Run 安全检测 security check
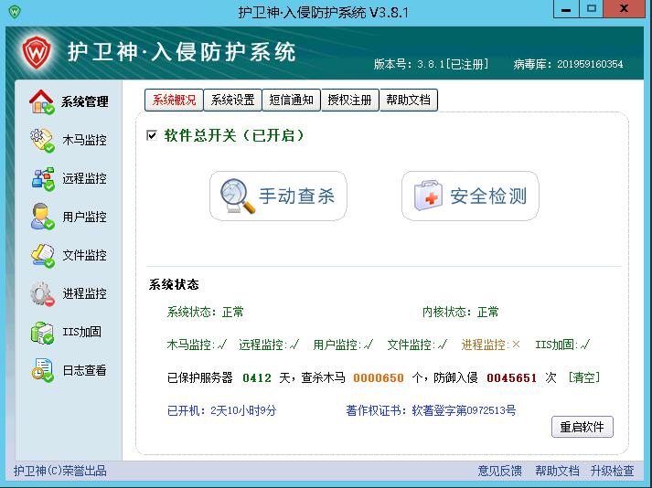Viewport: 652px width, 488px height. coord(470,196)
